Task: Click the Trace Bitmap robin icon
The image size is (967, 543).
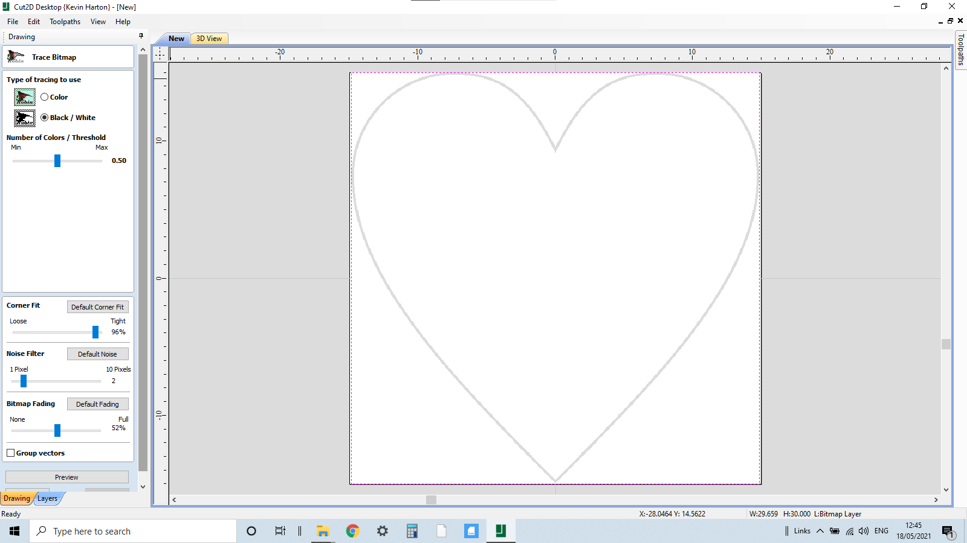Action: coord(16,57)
